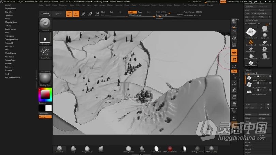Click the QuickSave button in title bar
The height and width of the screenshot is (155, 276).
pyautogui.click(x=197, y=2)
